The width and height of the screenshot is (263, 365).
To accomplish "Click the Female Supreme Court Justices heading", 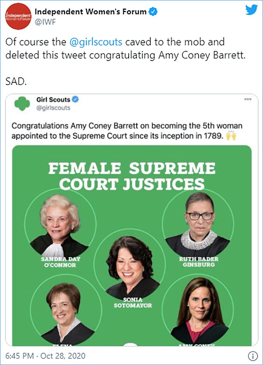I will tap(132, 176).
